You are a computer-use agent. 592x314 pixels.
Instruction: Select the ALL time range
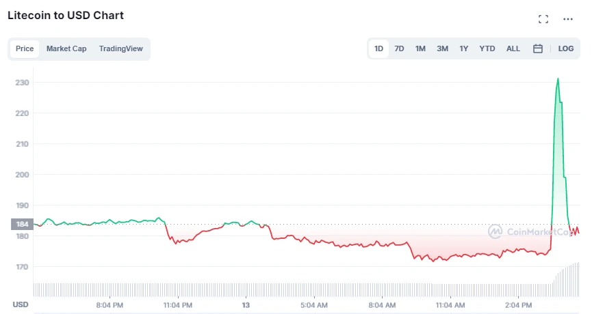click(513, 48)
